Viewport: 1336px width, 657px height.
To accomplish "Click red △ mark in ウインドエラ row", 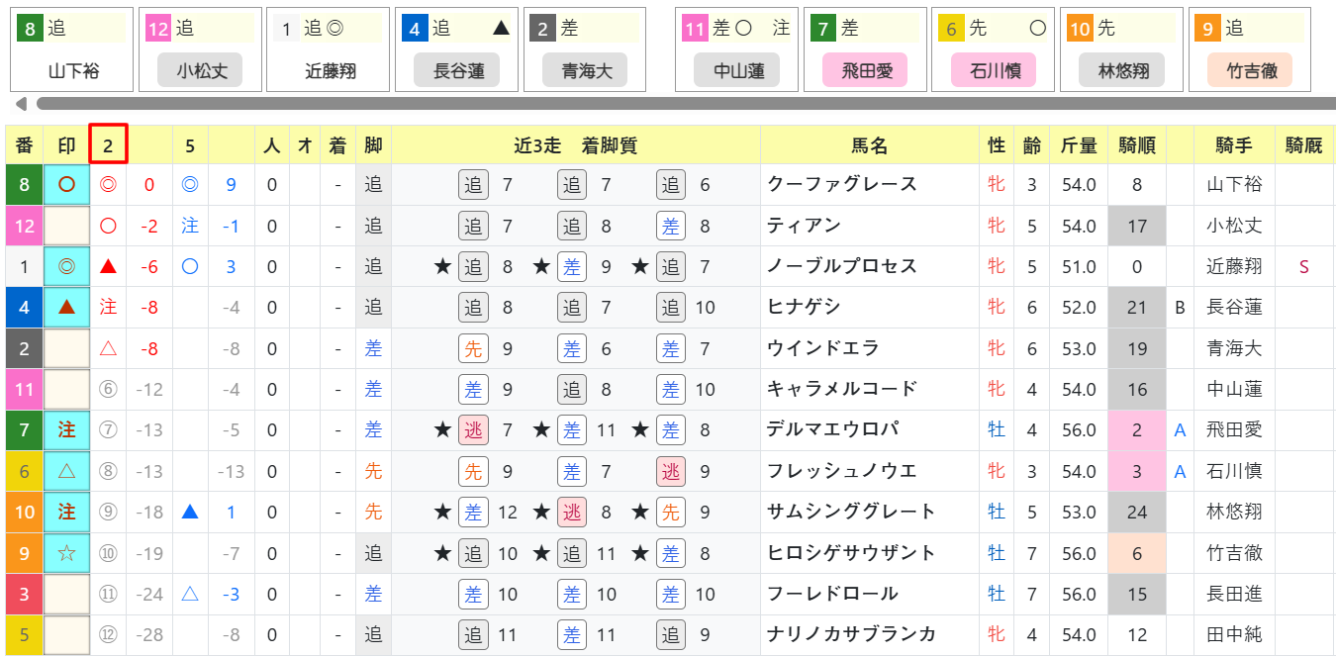I will pyautogui.click(x=109, y=348).
